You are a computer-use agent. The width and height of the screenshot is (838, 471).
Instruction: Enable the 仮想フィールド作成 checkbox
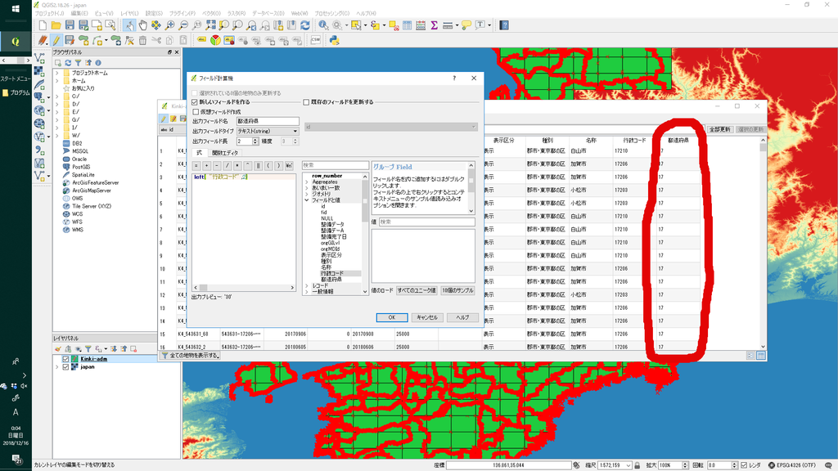click(196, 111)
